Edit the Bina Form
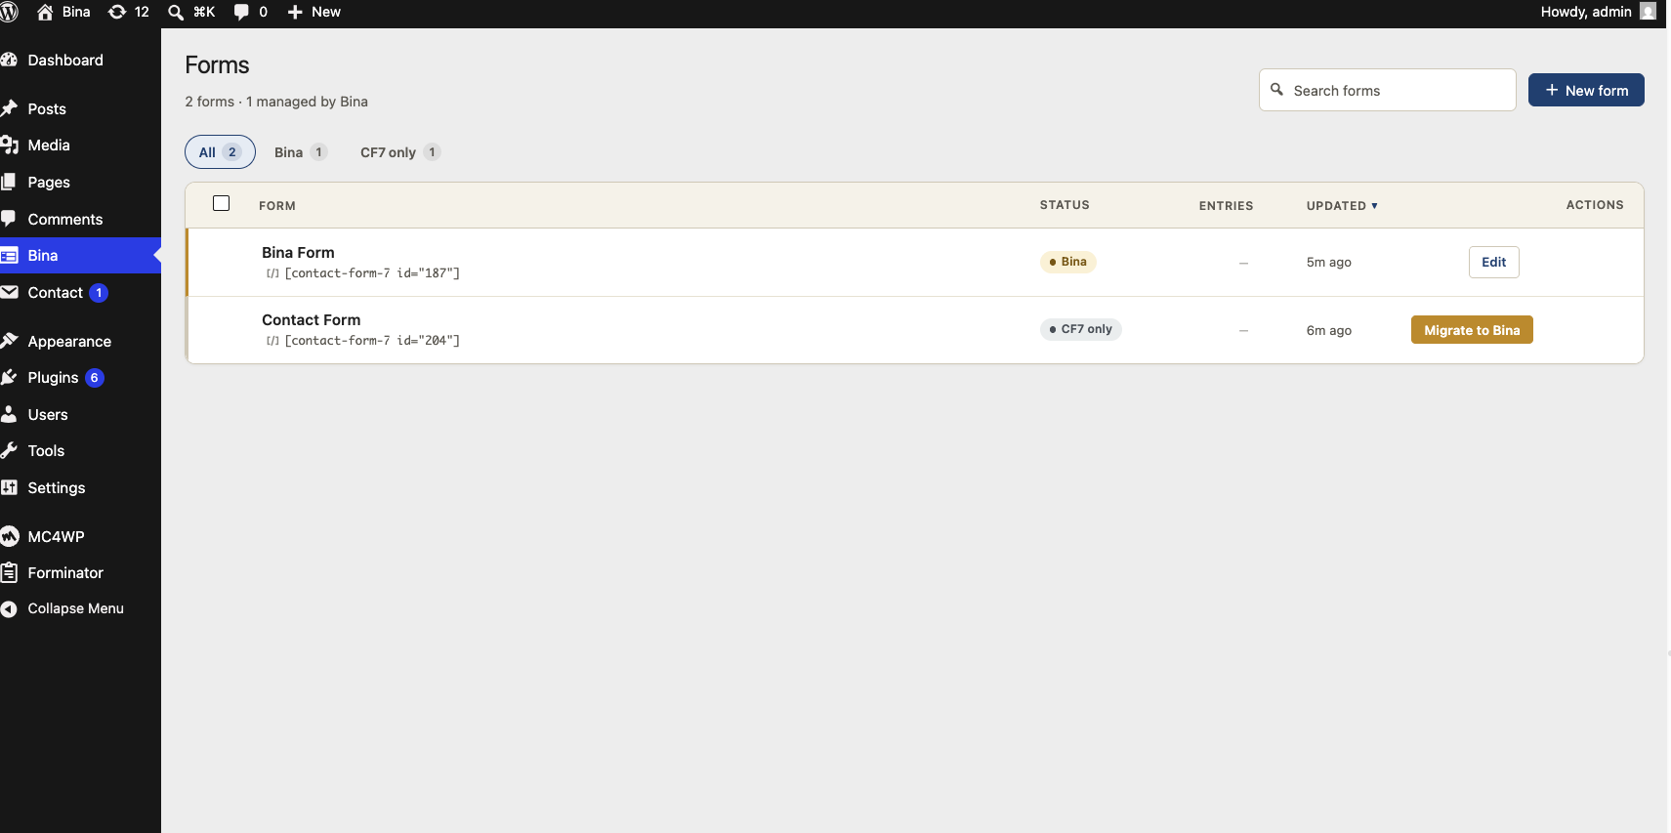1671x833 pixels. click(1493, 262)
